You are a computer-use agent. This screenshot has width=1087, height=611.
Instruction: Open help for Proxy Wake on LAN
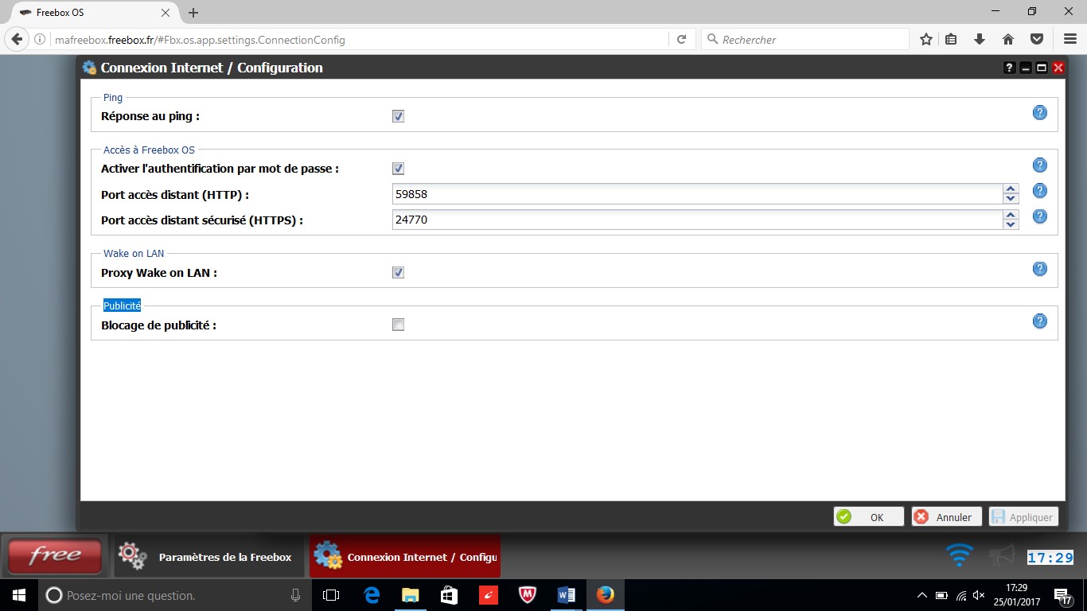pyautogui.click(x=1039, y=269)
